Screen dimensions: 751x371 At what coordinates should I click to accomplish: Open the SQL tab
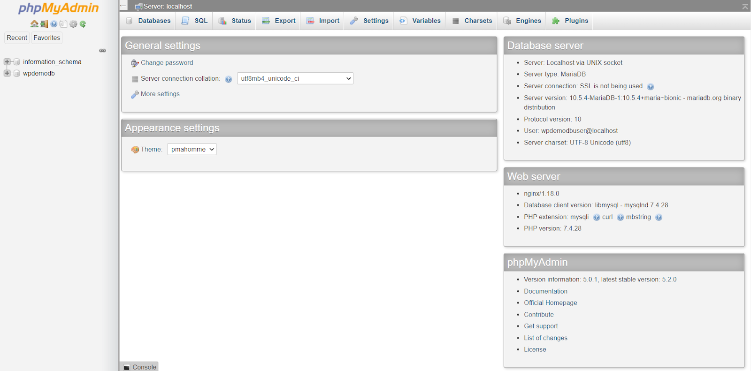point(194,21)
